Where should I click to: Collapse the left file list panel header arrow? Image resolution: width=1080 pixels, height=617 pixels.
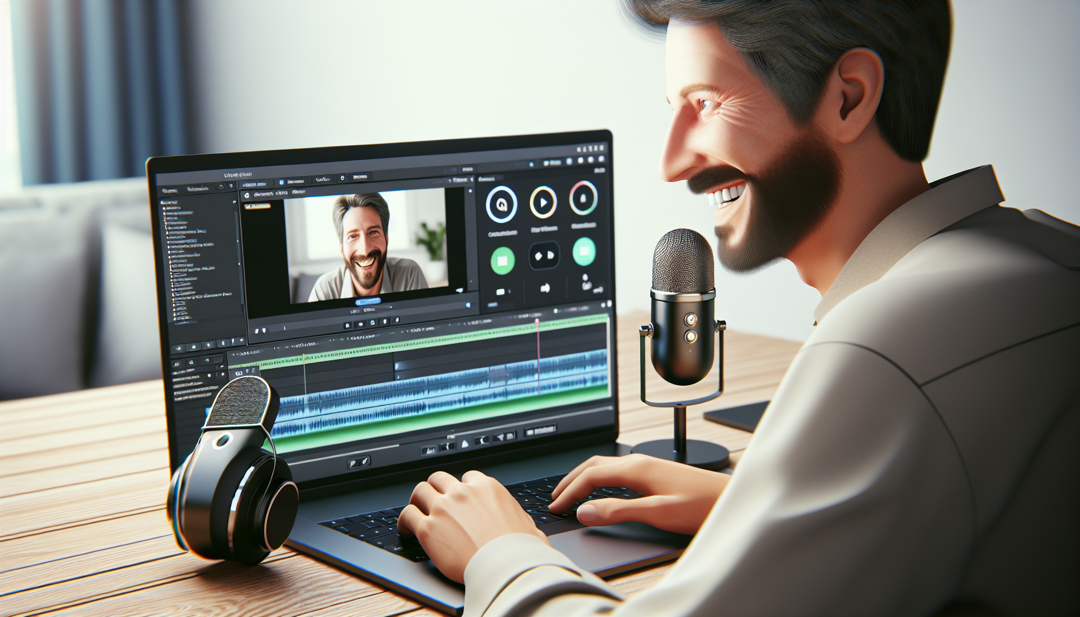(234, 202)
